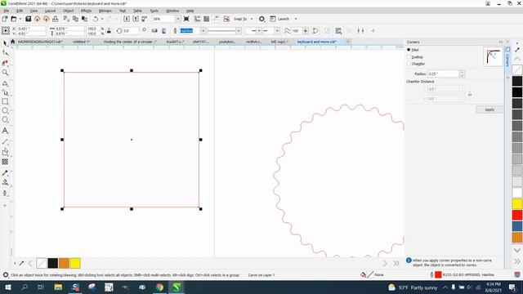This screenshot has height=294, width=523.
Task: Click the Undo arrow icon
Action: click(96, 19)
